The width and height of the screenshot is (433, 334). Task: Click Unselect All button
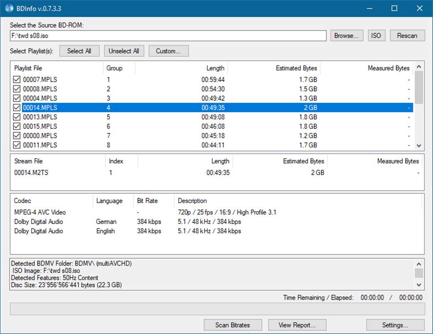(x=124, y=51)
